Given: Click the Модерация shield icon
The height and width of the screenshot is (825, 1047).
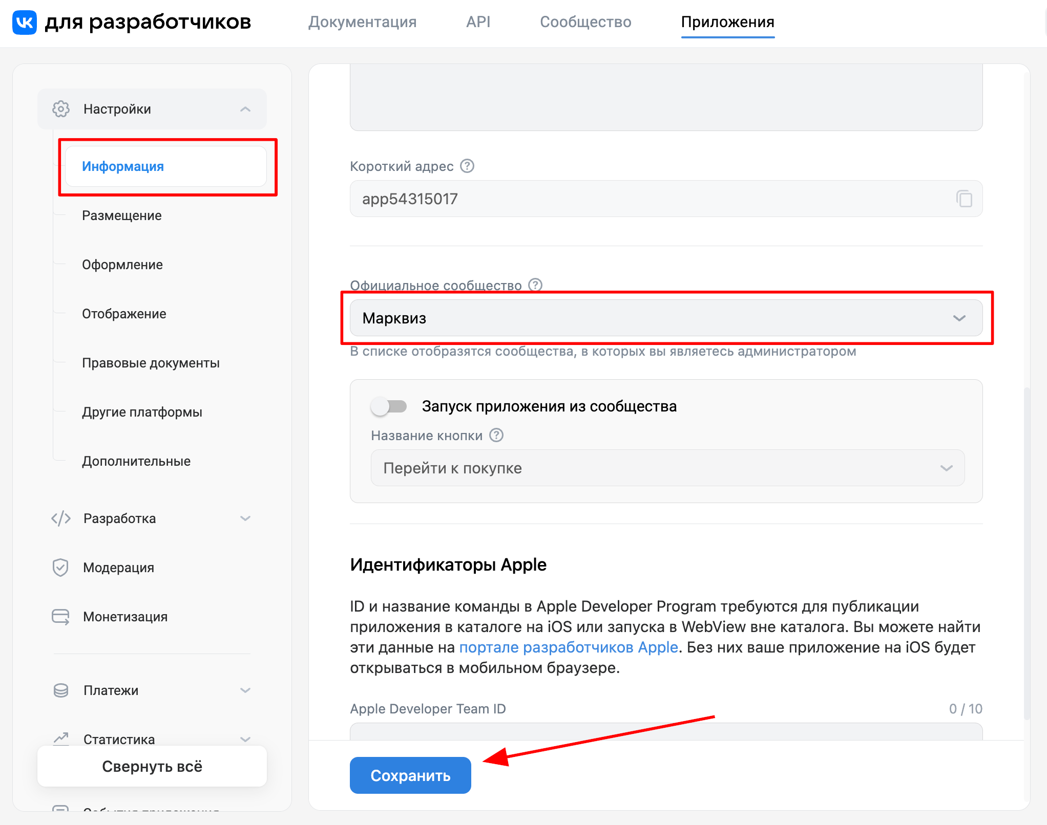Looking at the screenshot, I should 60,567.
